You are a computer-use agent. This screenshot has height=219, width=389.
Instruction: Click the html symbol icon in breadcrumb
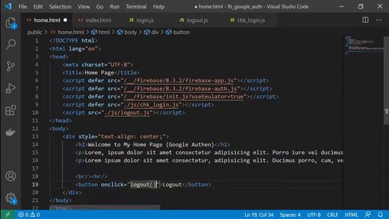94,32
